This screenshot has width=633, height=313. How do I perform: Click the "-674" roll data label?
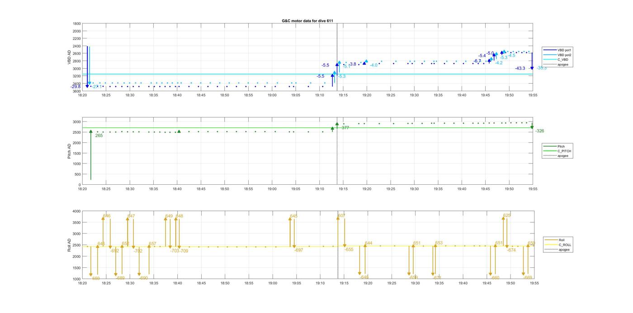511,250
